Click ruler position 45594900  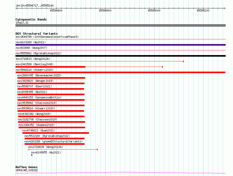(105, 10)
